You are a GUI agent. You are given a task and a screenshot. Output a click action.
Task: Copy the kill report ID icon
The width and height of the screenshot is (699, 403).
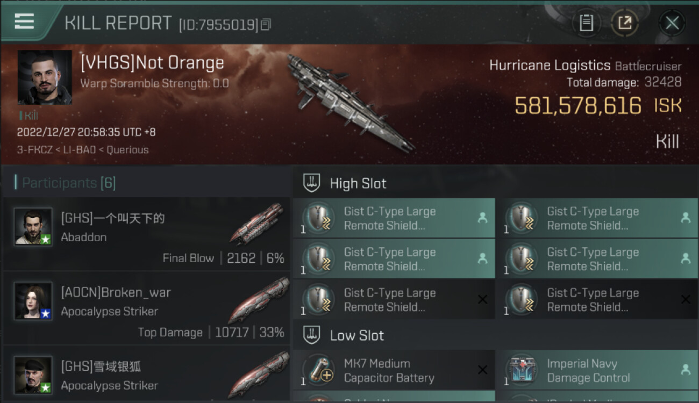click(x=266, y=25)
